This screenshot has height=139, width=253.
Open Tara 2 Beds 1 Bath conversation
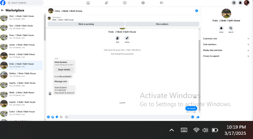point(21,27)
